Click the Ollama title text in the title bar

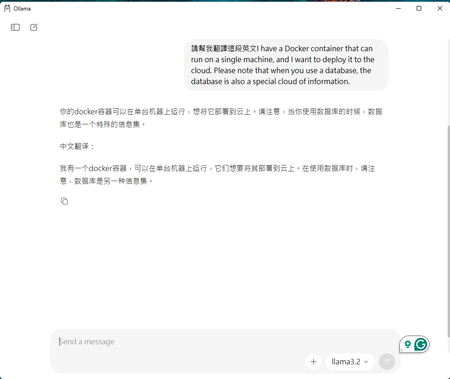click(21, 8)
